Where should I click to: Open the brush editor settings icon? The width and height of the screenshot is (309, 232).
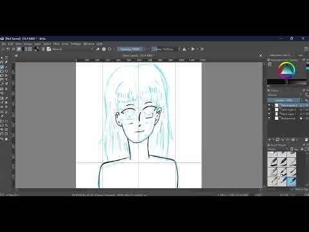pos(43,49)
